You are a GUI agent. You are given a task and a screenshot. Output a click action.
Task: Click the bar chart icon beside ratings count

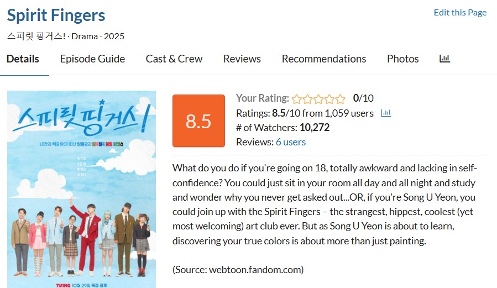pyautogui.click(x=386, y=113)
